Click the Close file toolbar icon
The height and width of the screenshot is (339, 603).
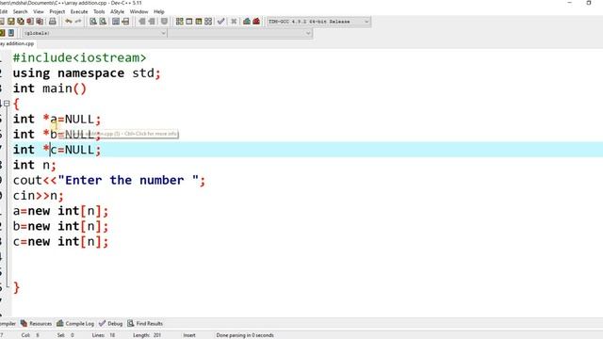pos(30,22)
